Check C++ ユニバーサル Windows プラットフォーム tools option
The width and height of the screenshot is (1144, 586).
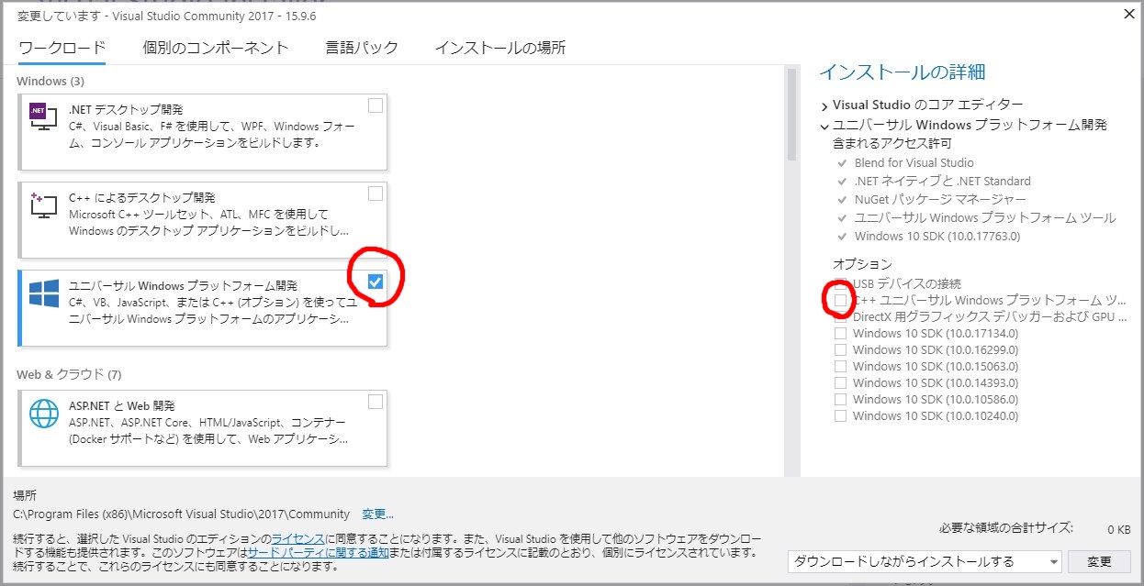[x=840, y=300]
